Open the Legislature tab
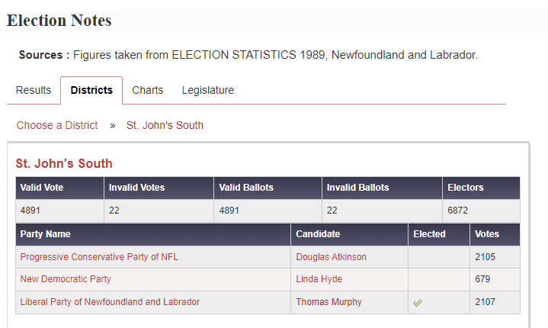548x328 pixels. coord(207,90)
